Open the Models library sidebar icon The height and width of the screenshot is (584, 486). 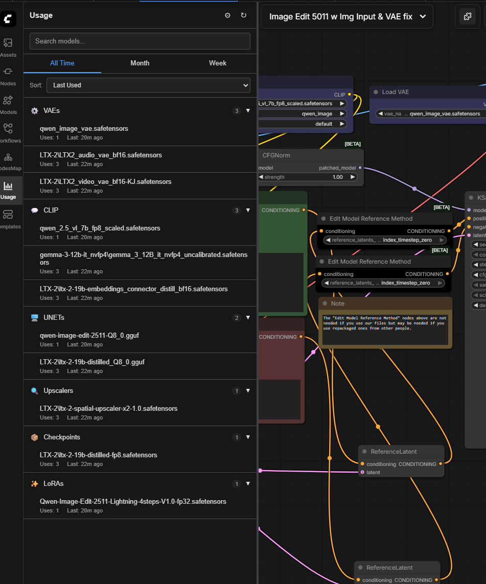(x=8, y=105)
